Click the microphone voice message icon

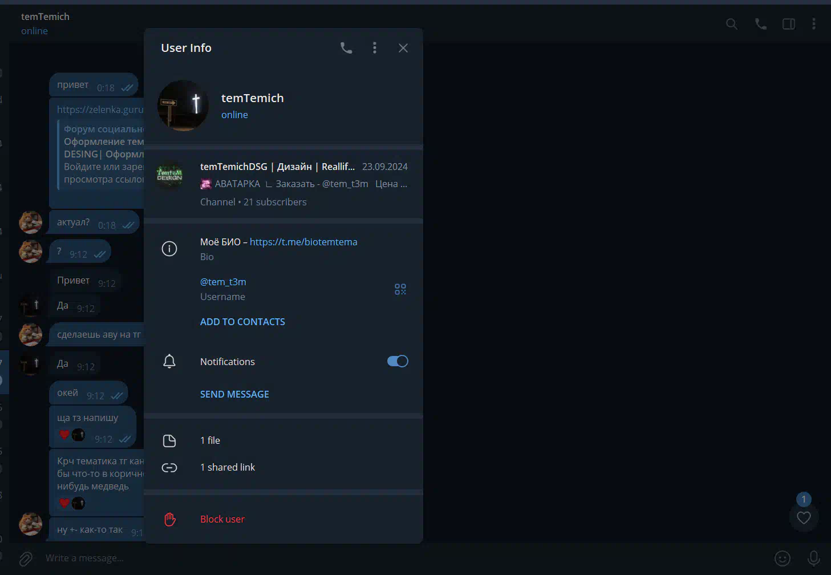tap(814, 558)
